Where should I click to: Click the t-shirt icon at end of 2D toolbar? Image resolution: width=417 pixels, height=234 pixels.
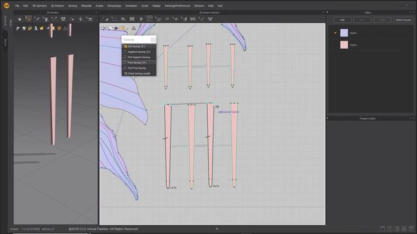tap(210, 19)
